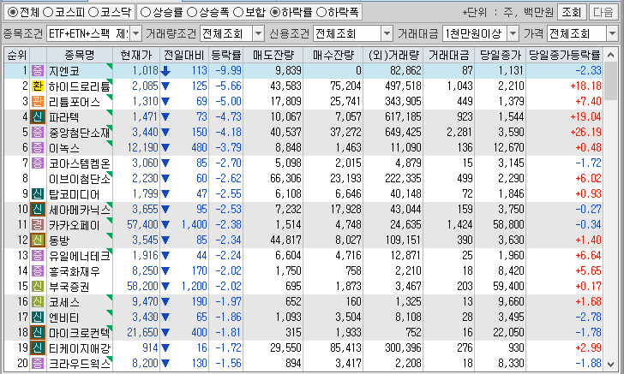
Task: Open the 거래대금 dropdown
Action: (x=513, y=33)
